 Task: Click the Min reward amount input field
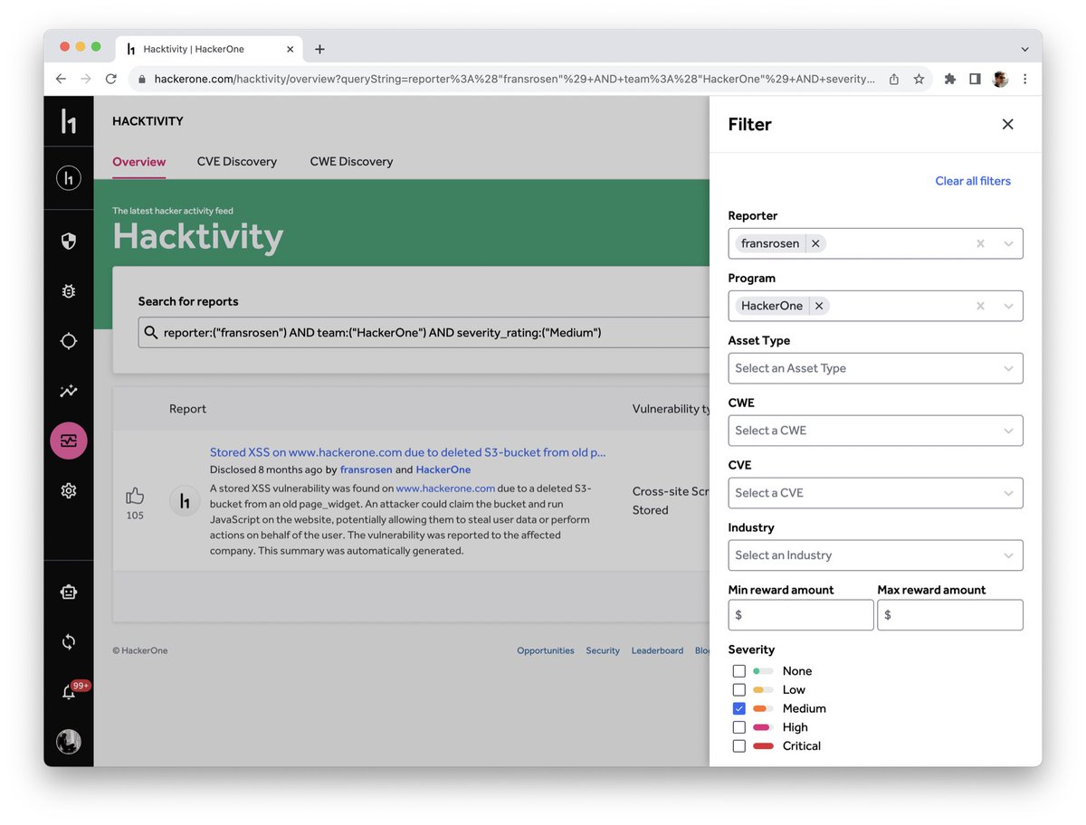[800, 615]
